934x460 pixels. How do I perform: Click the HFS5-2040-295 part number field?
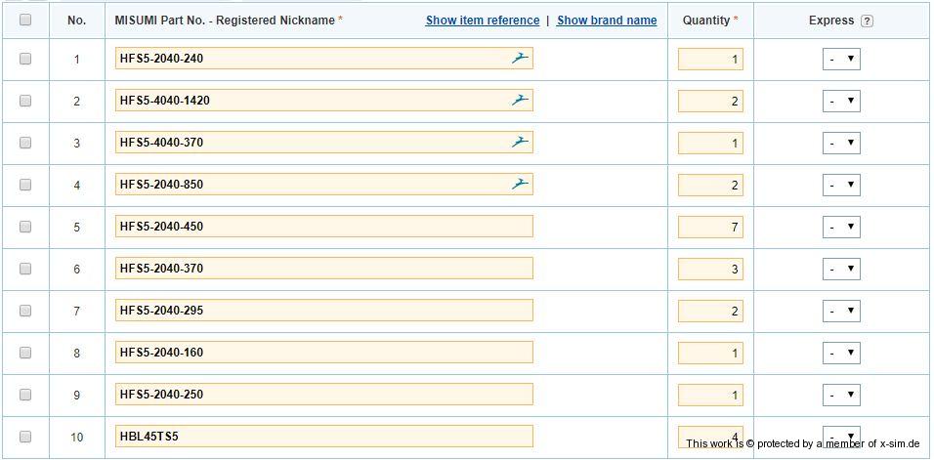click(323, 311)
